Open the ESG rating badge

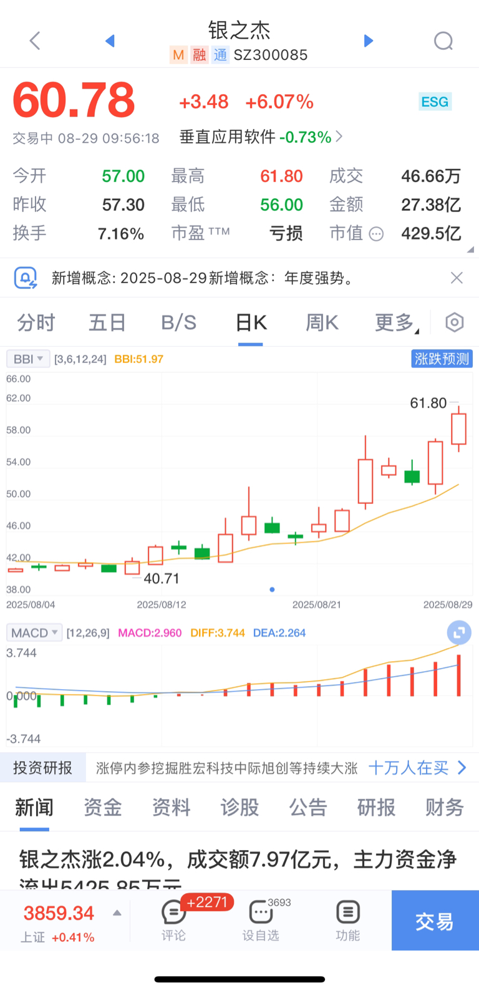[435, 102]
